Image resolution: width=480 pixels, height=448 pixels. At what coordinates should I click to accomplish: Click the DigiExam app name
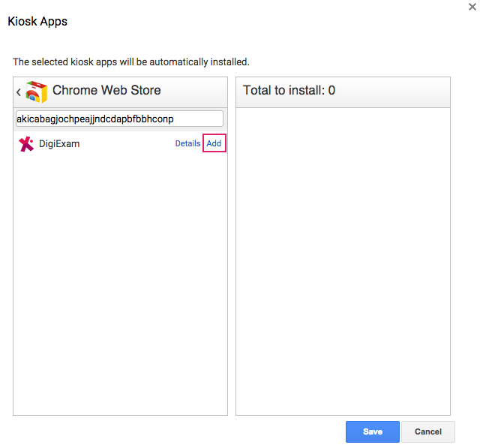59,143
